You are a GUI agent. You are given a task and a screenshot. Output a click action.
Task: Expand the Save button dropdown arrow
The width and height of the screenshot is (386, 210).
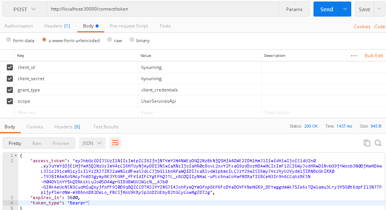(379, 9)
